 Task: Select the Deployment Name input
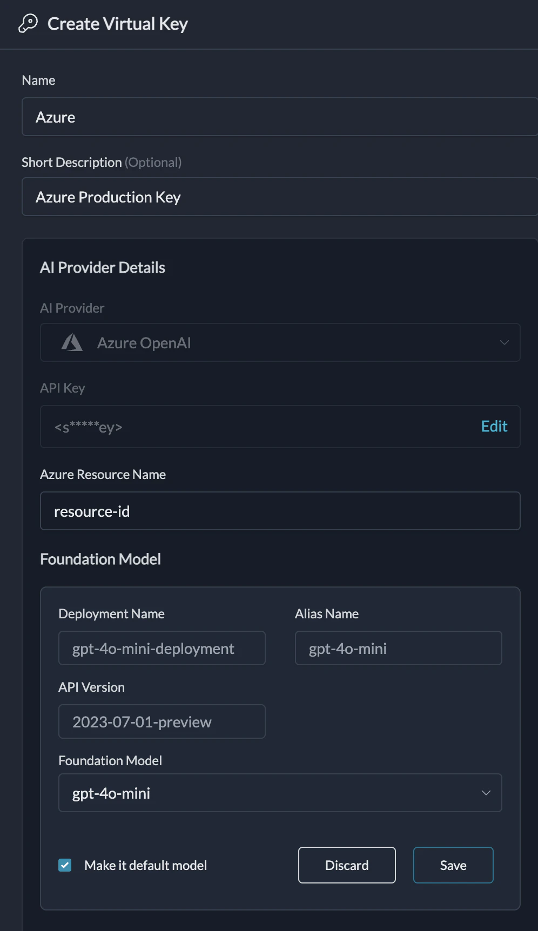(x=162, y=648)
